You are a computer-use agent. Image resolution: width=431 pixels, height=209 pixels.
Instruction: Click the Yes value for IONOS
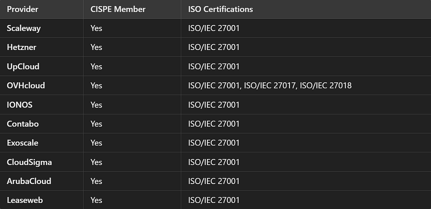point(96,105)
